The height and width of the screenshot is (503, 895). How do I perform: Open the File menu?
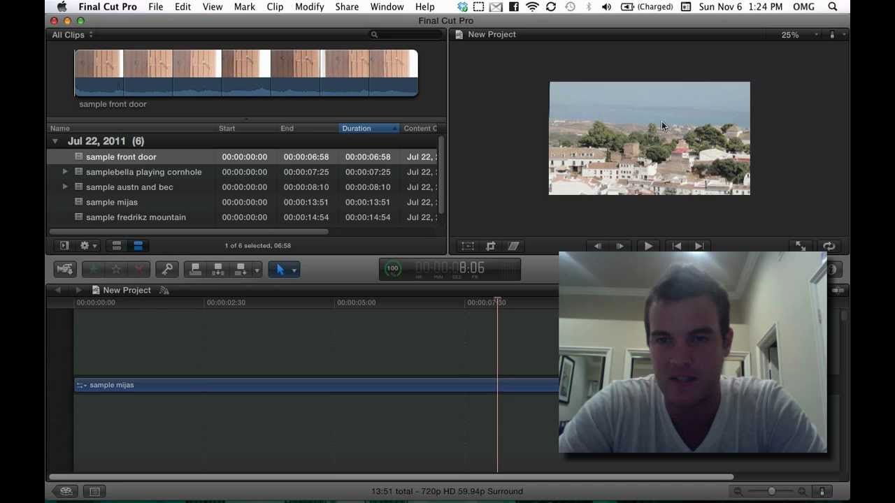coord(156,7)
